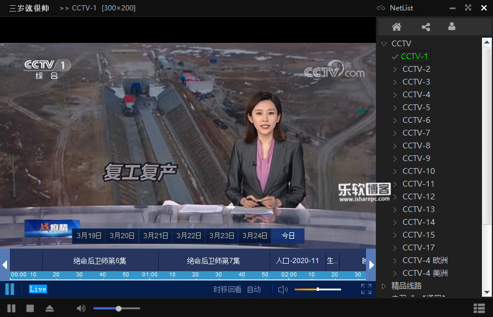Play program 绝命后卫师第6集
Screen dimensions: 493x317
tap(100, 261)
